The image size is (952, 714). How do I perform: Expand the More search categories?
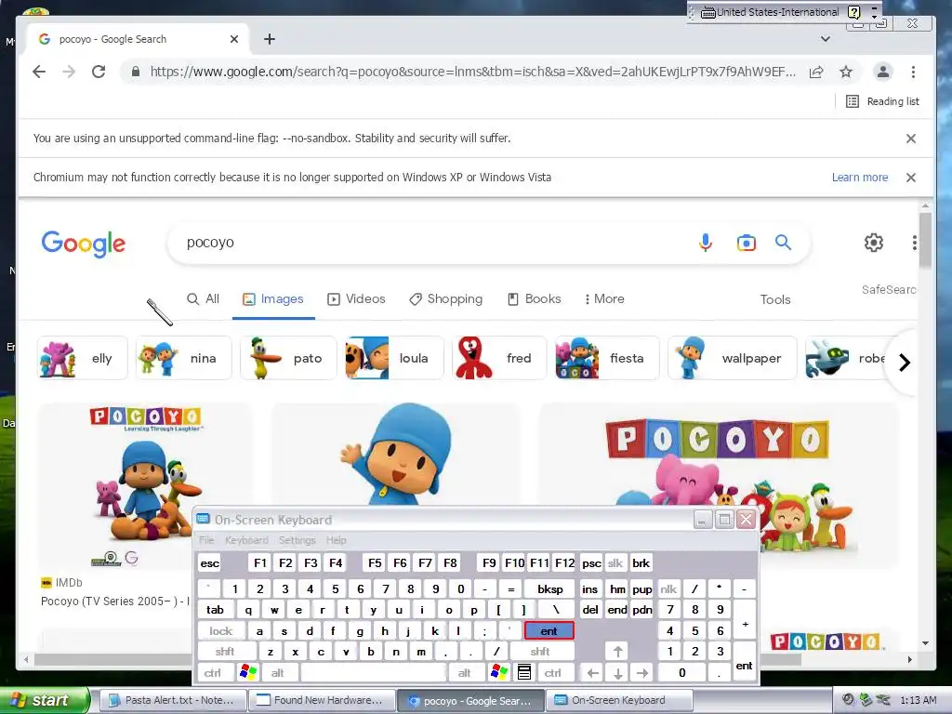click(604, 298)
